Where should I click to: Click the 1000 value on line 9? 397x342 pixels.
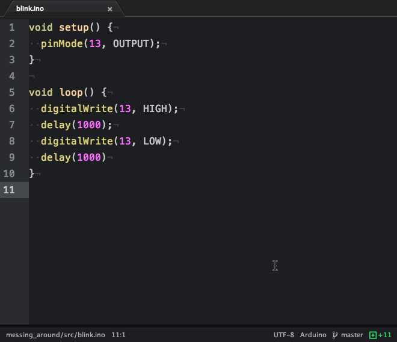click(x=89, y=157)
